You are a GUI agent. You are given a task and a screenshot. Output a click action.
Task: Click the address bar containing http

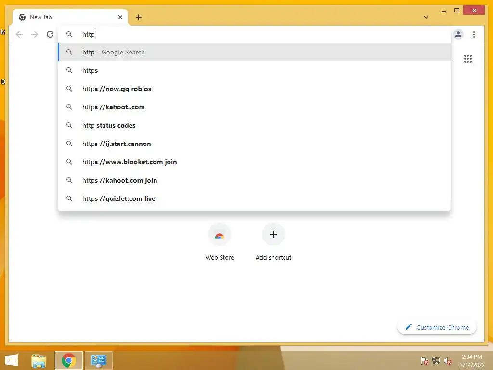click(x=254, y=34)
